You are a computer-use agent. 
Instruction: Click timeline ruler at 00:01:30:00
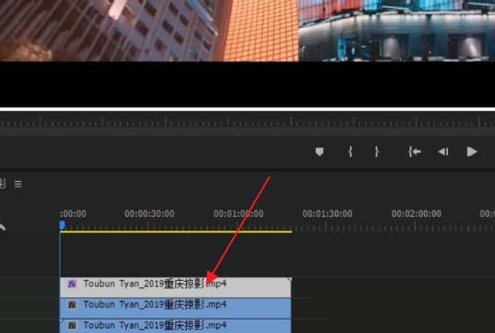327,214
